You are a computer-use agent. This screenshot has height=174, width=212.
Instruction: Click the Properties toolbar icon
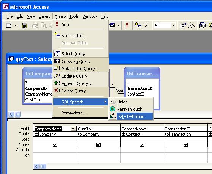182,25
